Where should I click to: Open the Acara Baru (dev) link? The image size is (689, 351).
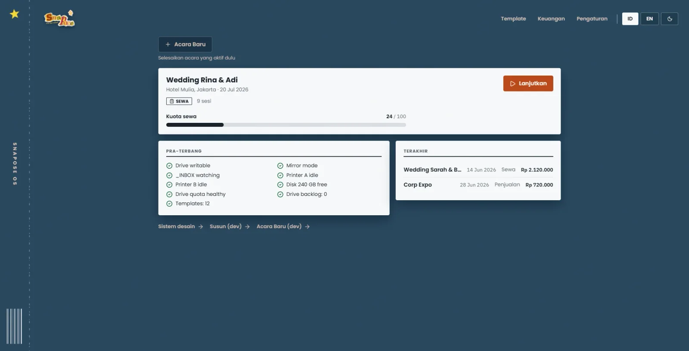pos(283,226)
